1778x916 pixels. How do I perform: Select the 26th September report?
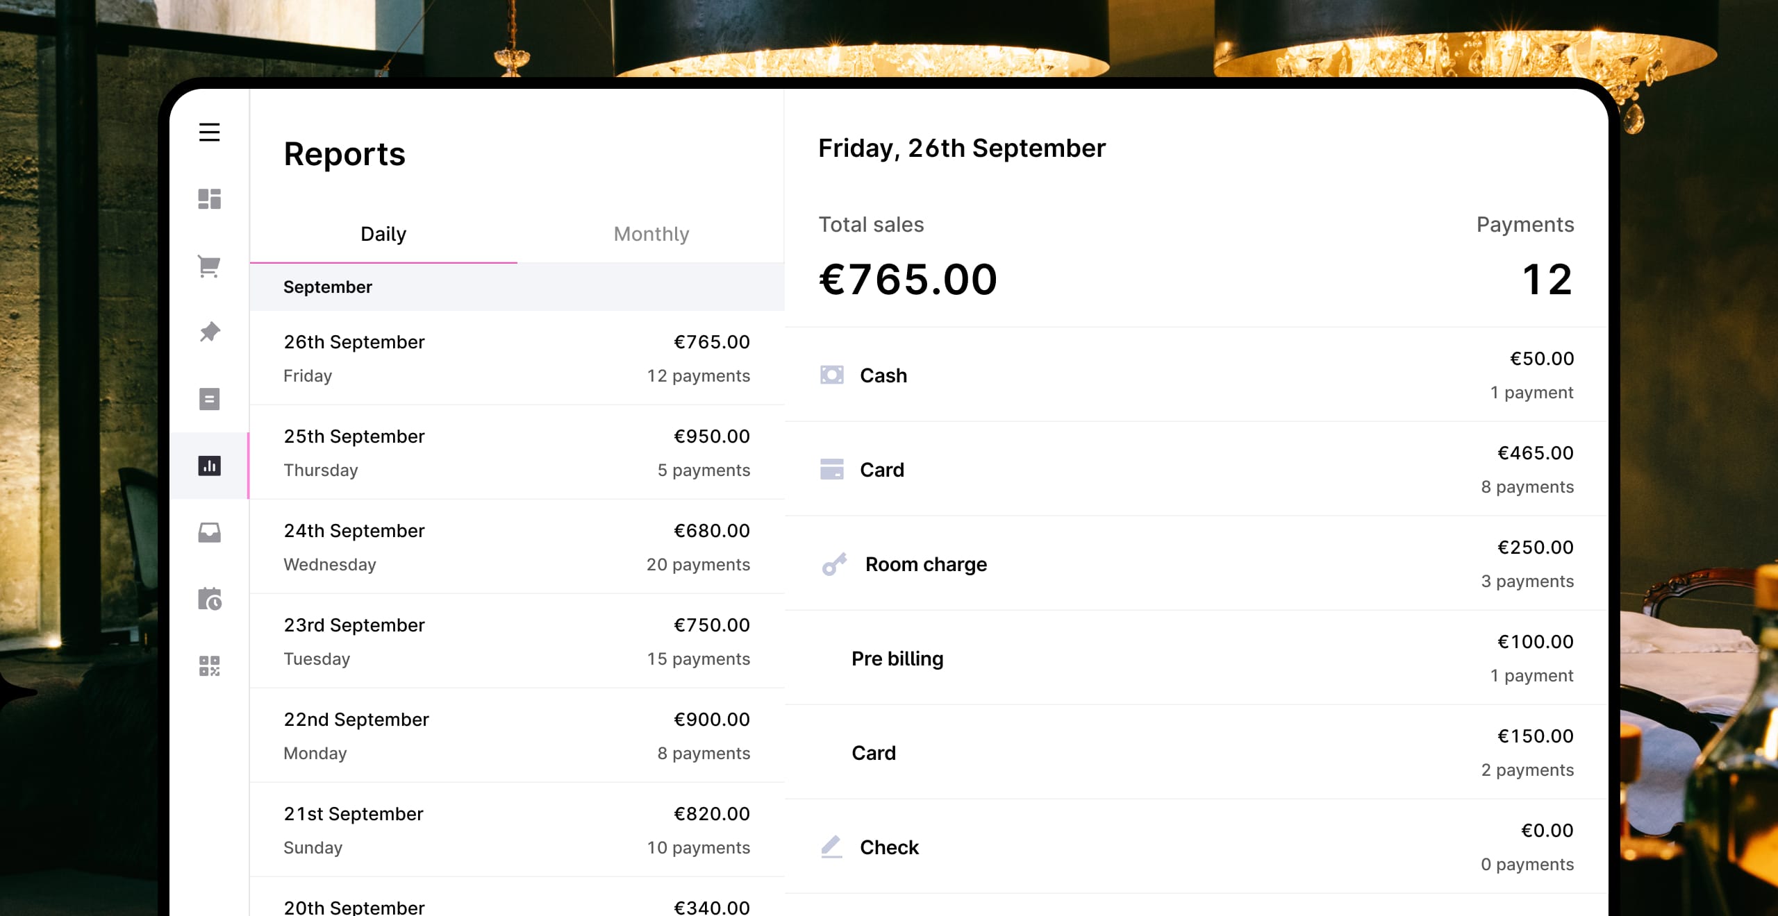point(517,358)
